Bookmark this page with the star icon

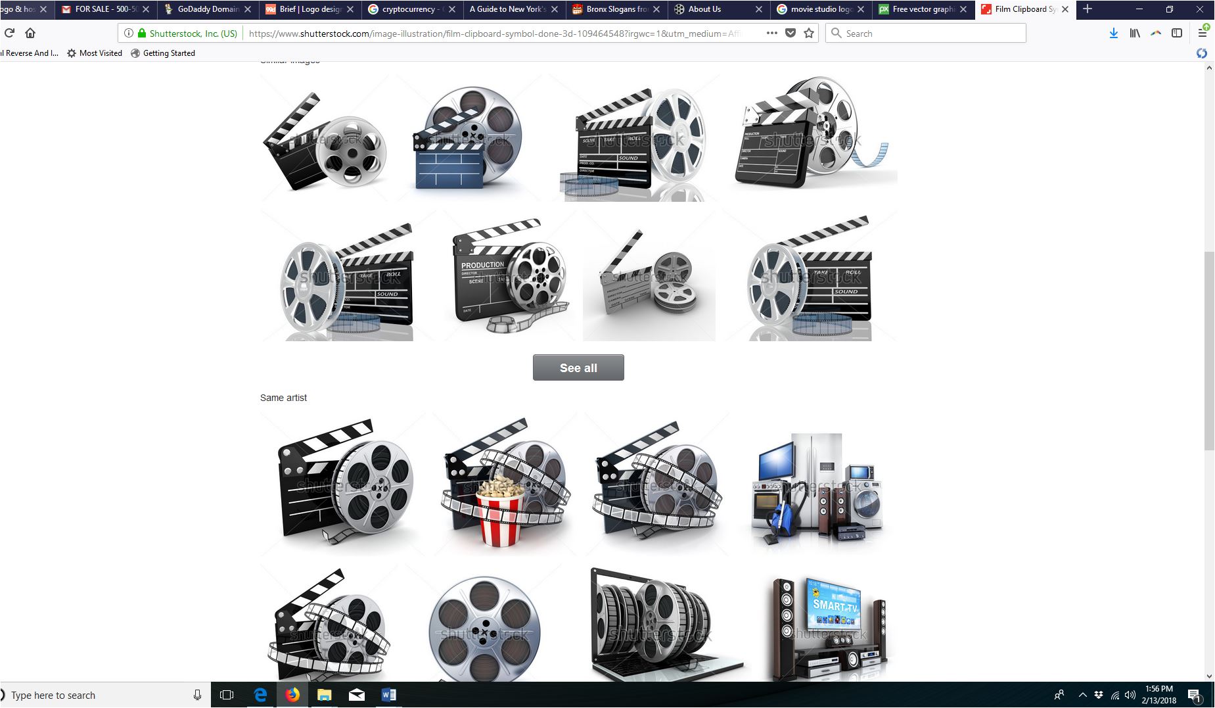(809, 34)
